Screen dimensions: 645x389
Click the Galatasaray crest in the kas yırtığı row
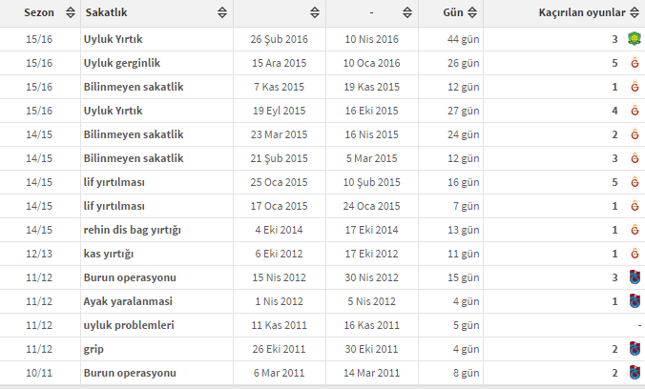(635, 254)
